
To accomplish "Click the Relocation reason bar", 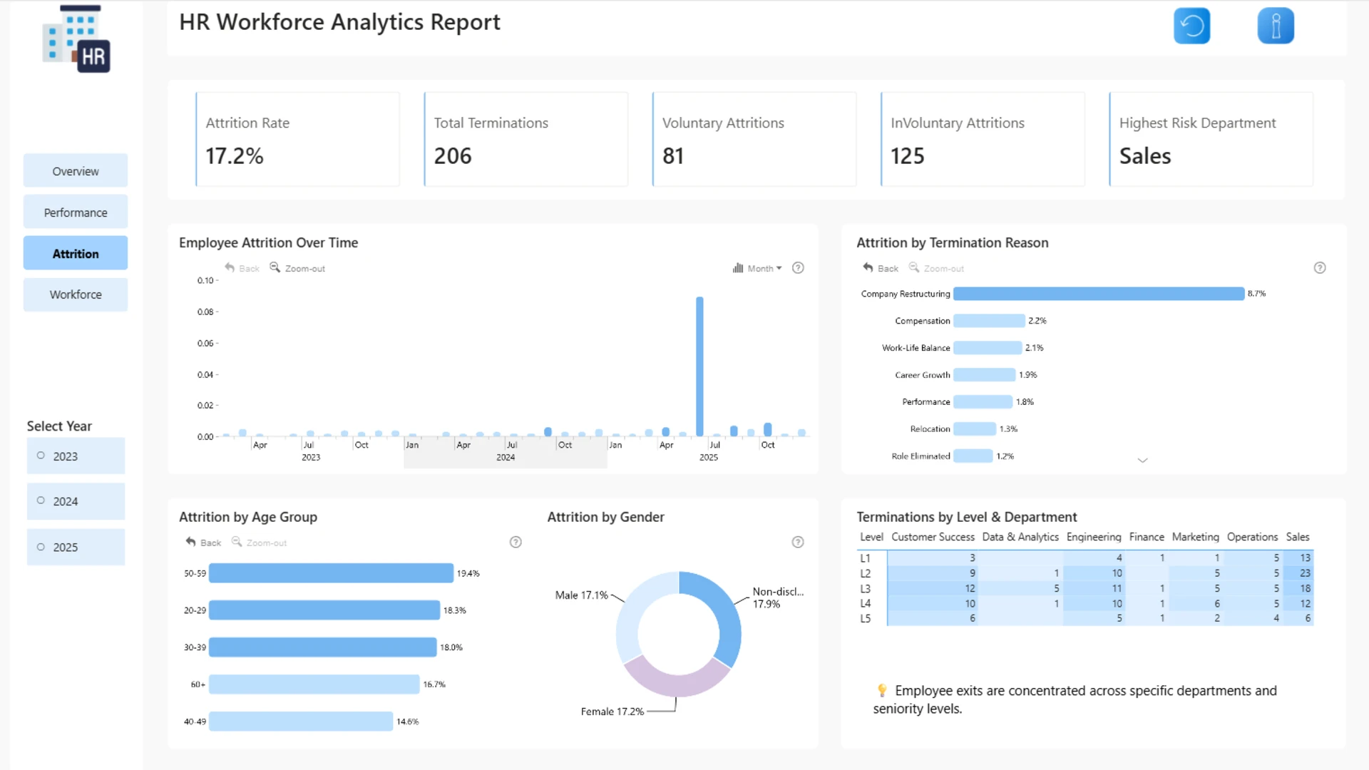I will 975,429.
